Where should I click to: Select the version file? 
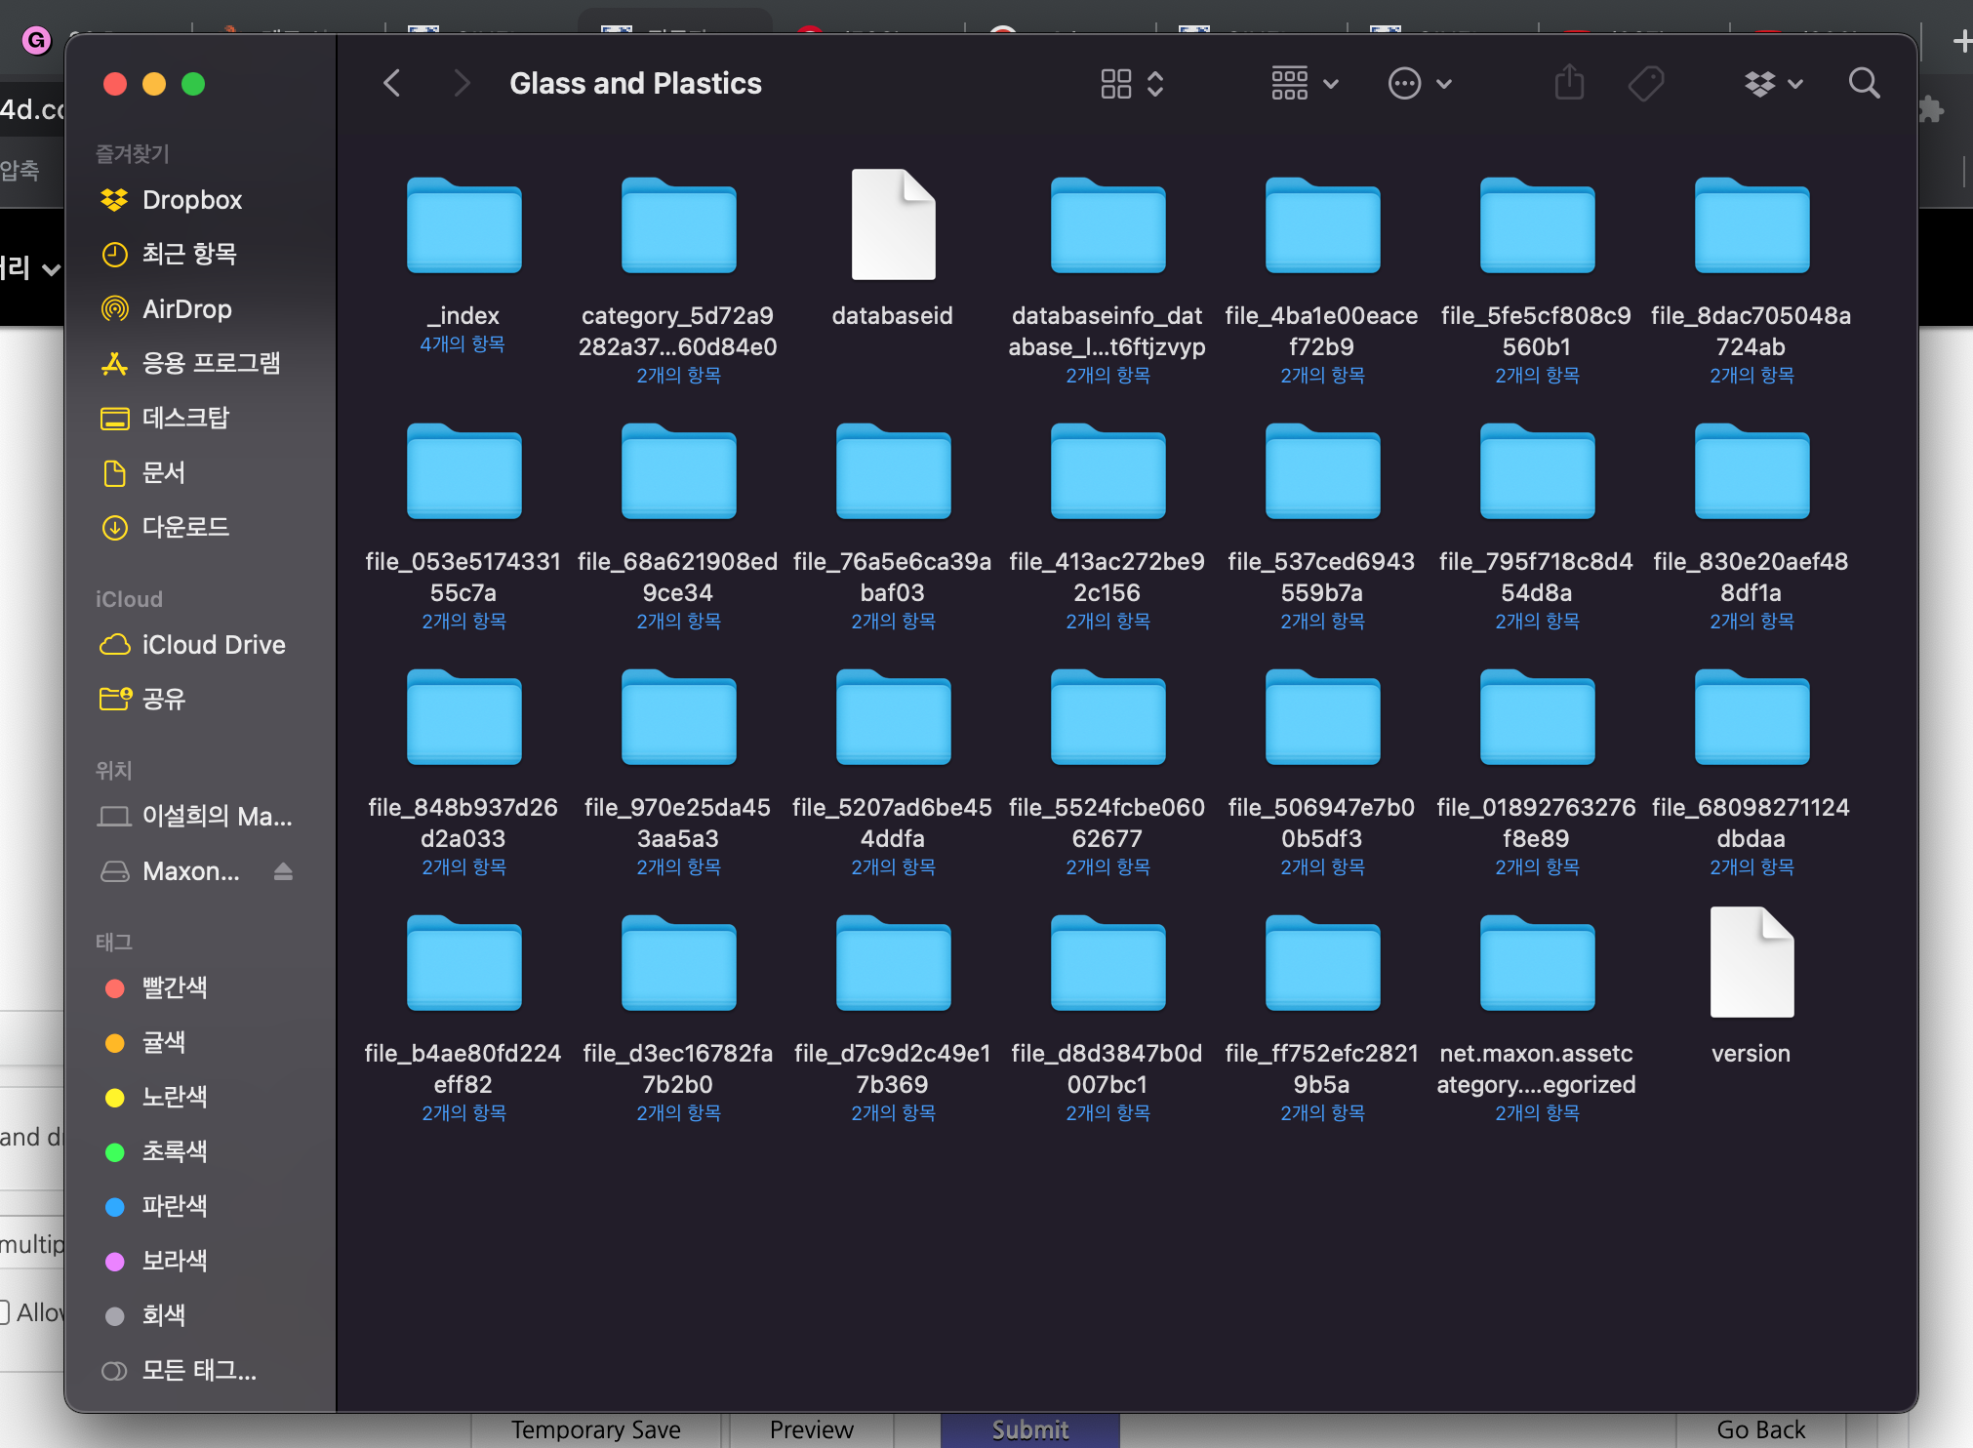1752,962
